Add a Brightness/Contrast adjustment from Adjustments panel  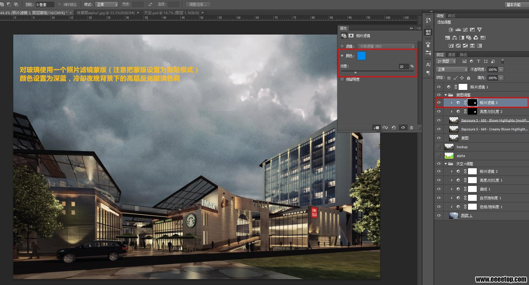(451, 30)
